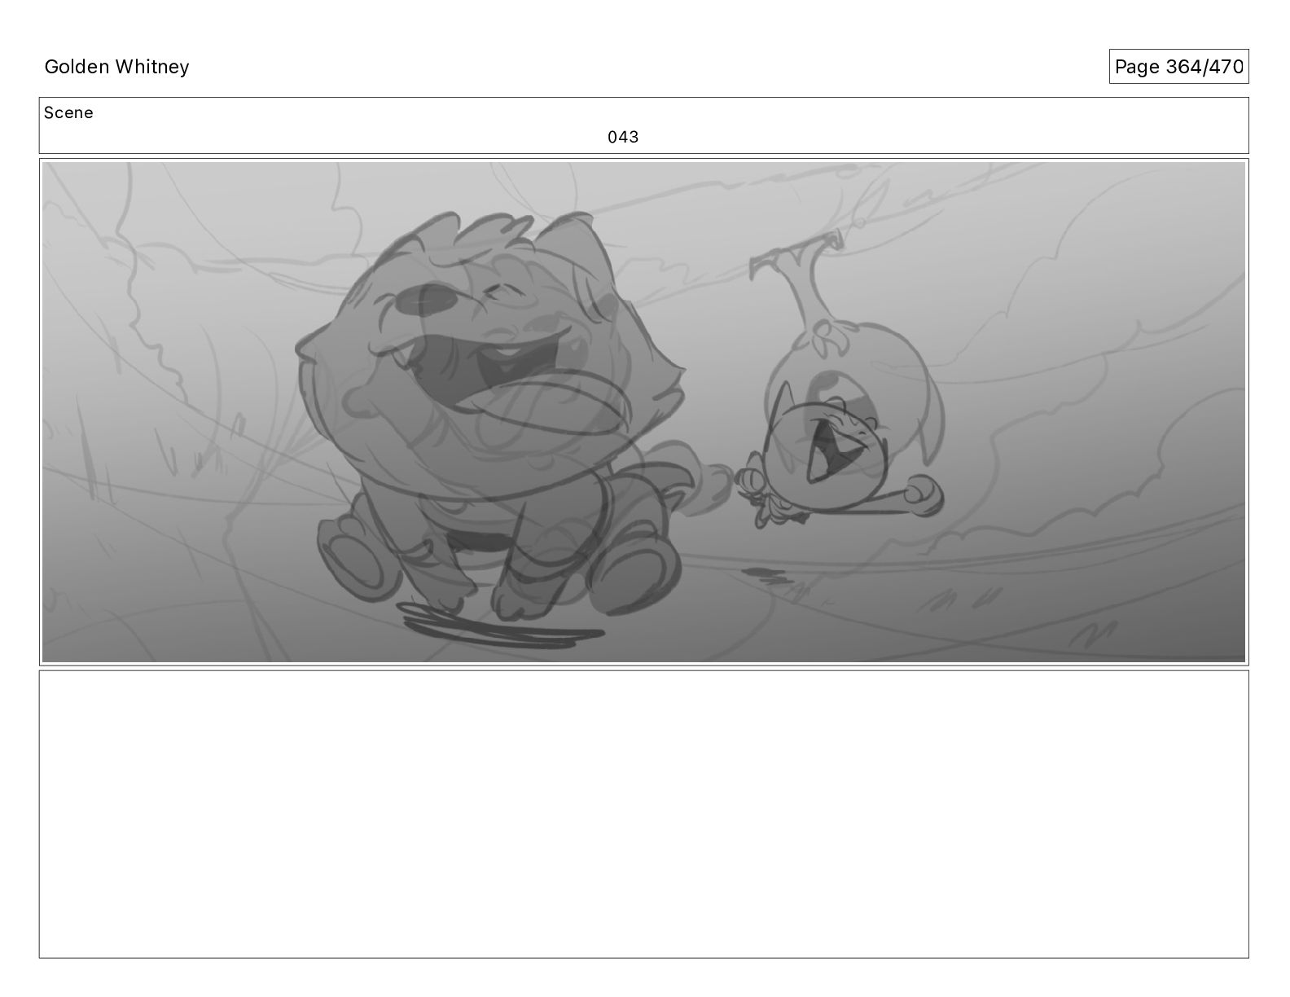Click the scene number '043'
Image resolution: width=1290 pixels, height=997 pixels.
pos(623,137)
